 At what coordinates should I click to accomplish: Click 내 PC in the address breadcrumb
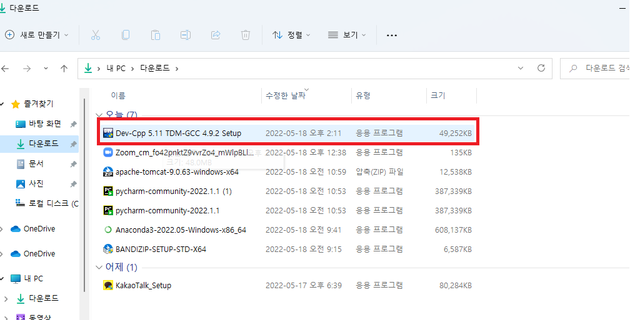coord(116,69)
